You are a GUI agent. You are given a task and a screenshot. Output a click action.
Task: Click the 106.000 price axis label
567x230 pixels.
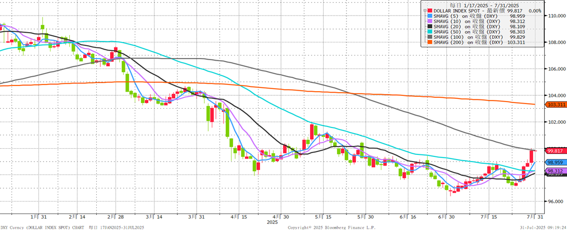click(557, 69)
